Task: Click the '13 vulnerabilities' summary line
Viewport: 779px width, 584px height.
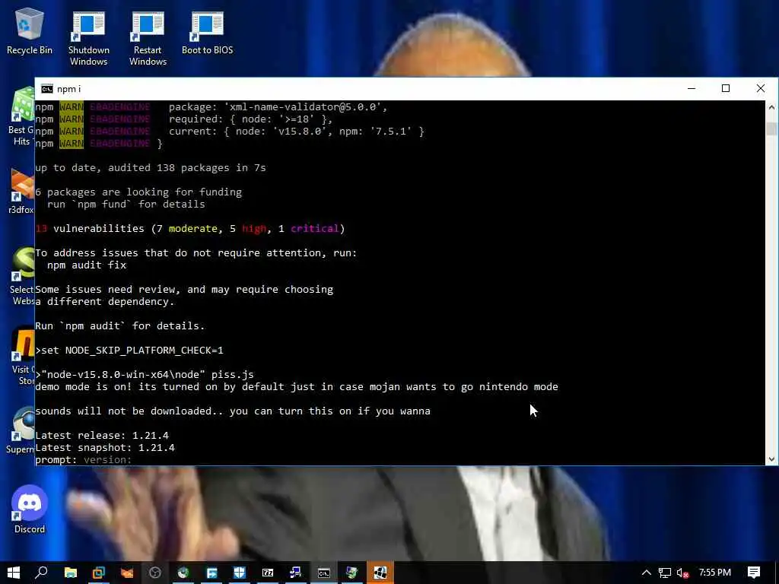Action: (x=189, y=228)
